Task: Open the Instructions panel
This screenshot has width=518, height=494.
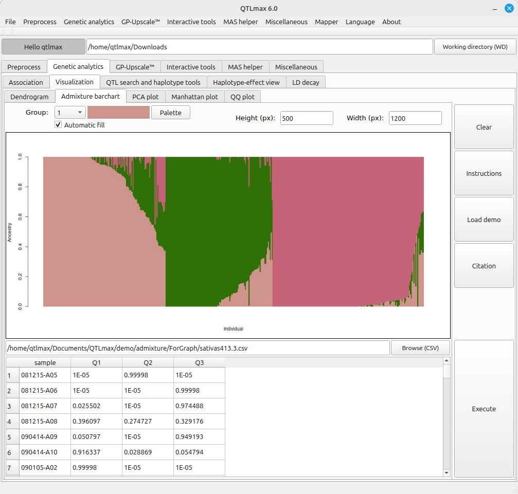Action: [x=484, y=173]
